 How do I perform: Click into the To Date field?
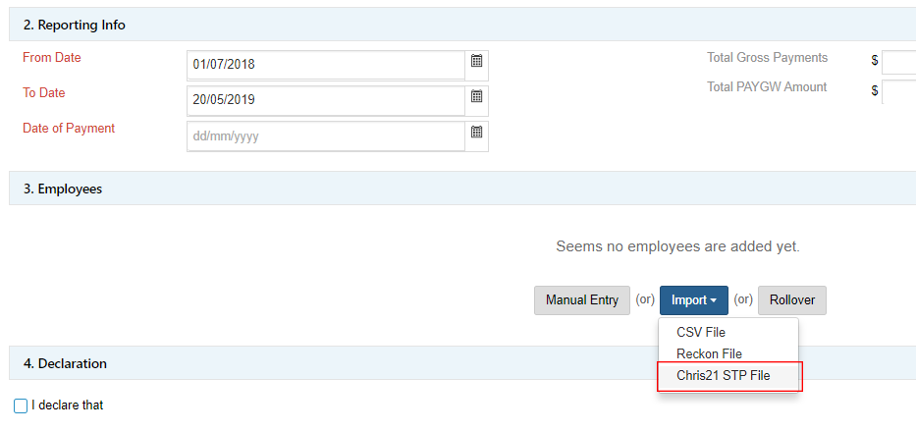point(325,100)
